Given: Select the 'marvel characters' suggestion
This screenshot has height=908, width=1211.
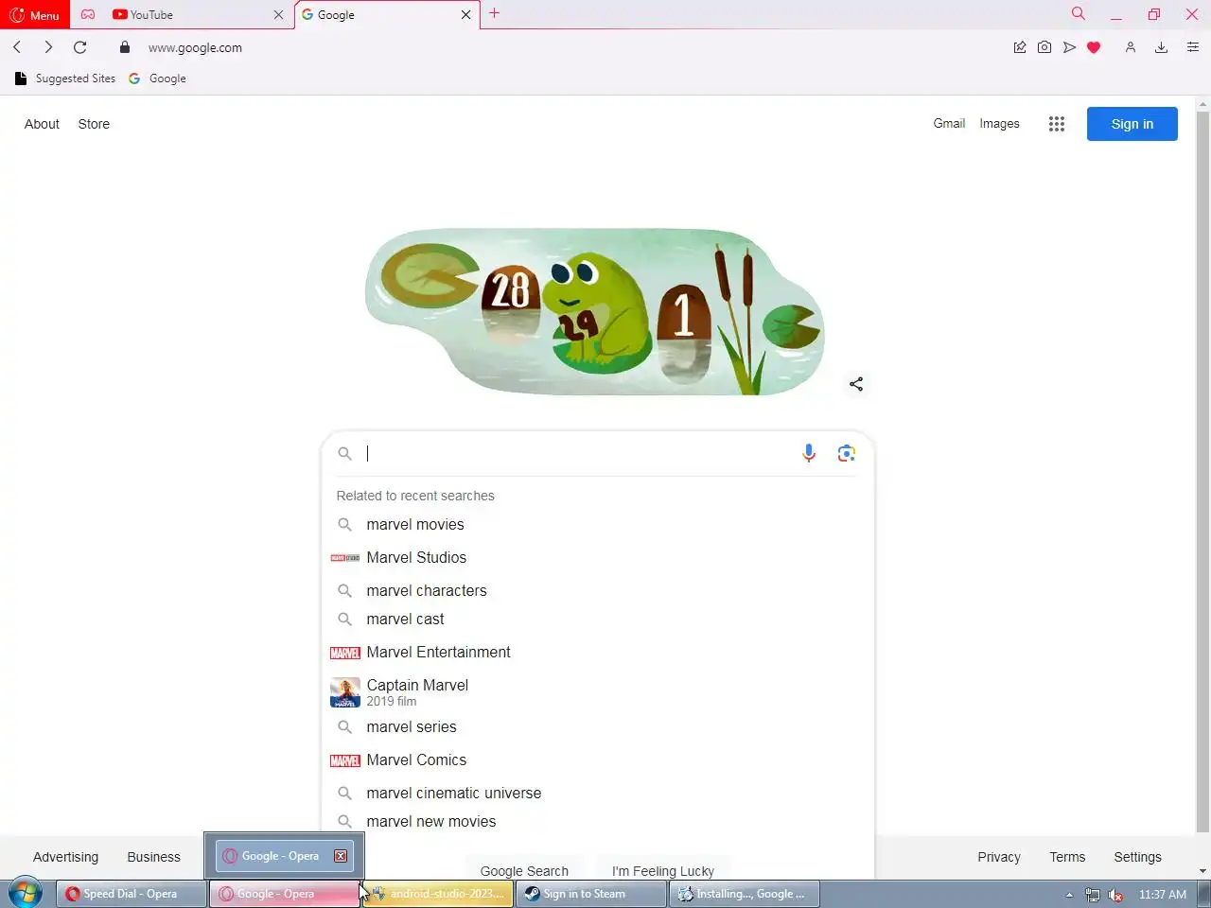Looking at the screenshot, I should pyautogui.click(x=598, y=590).
